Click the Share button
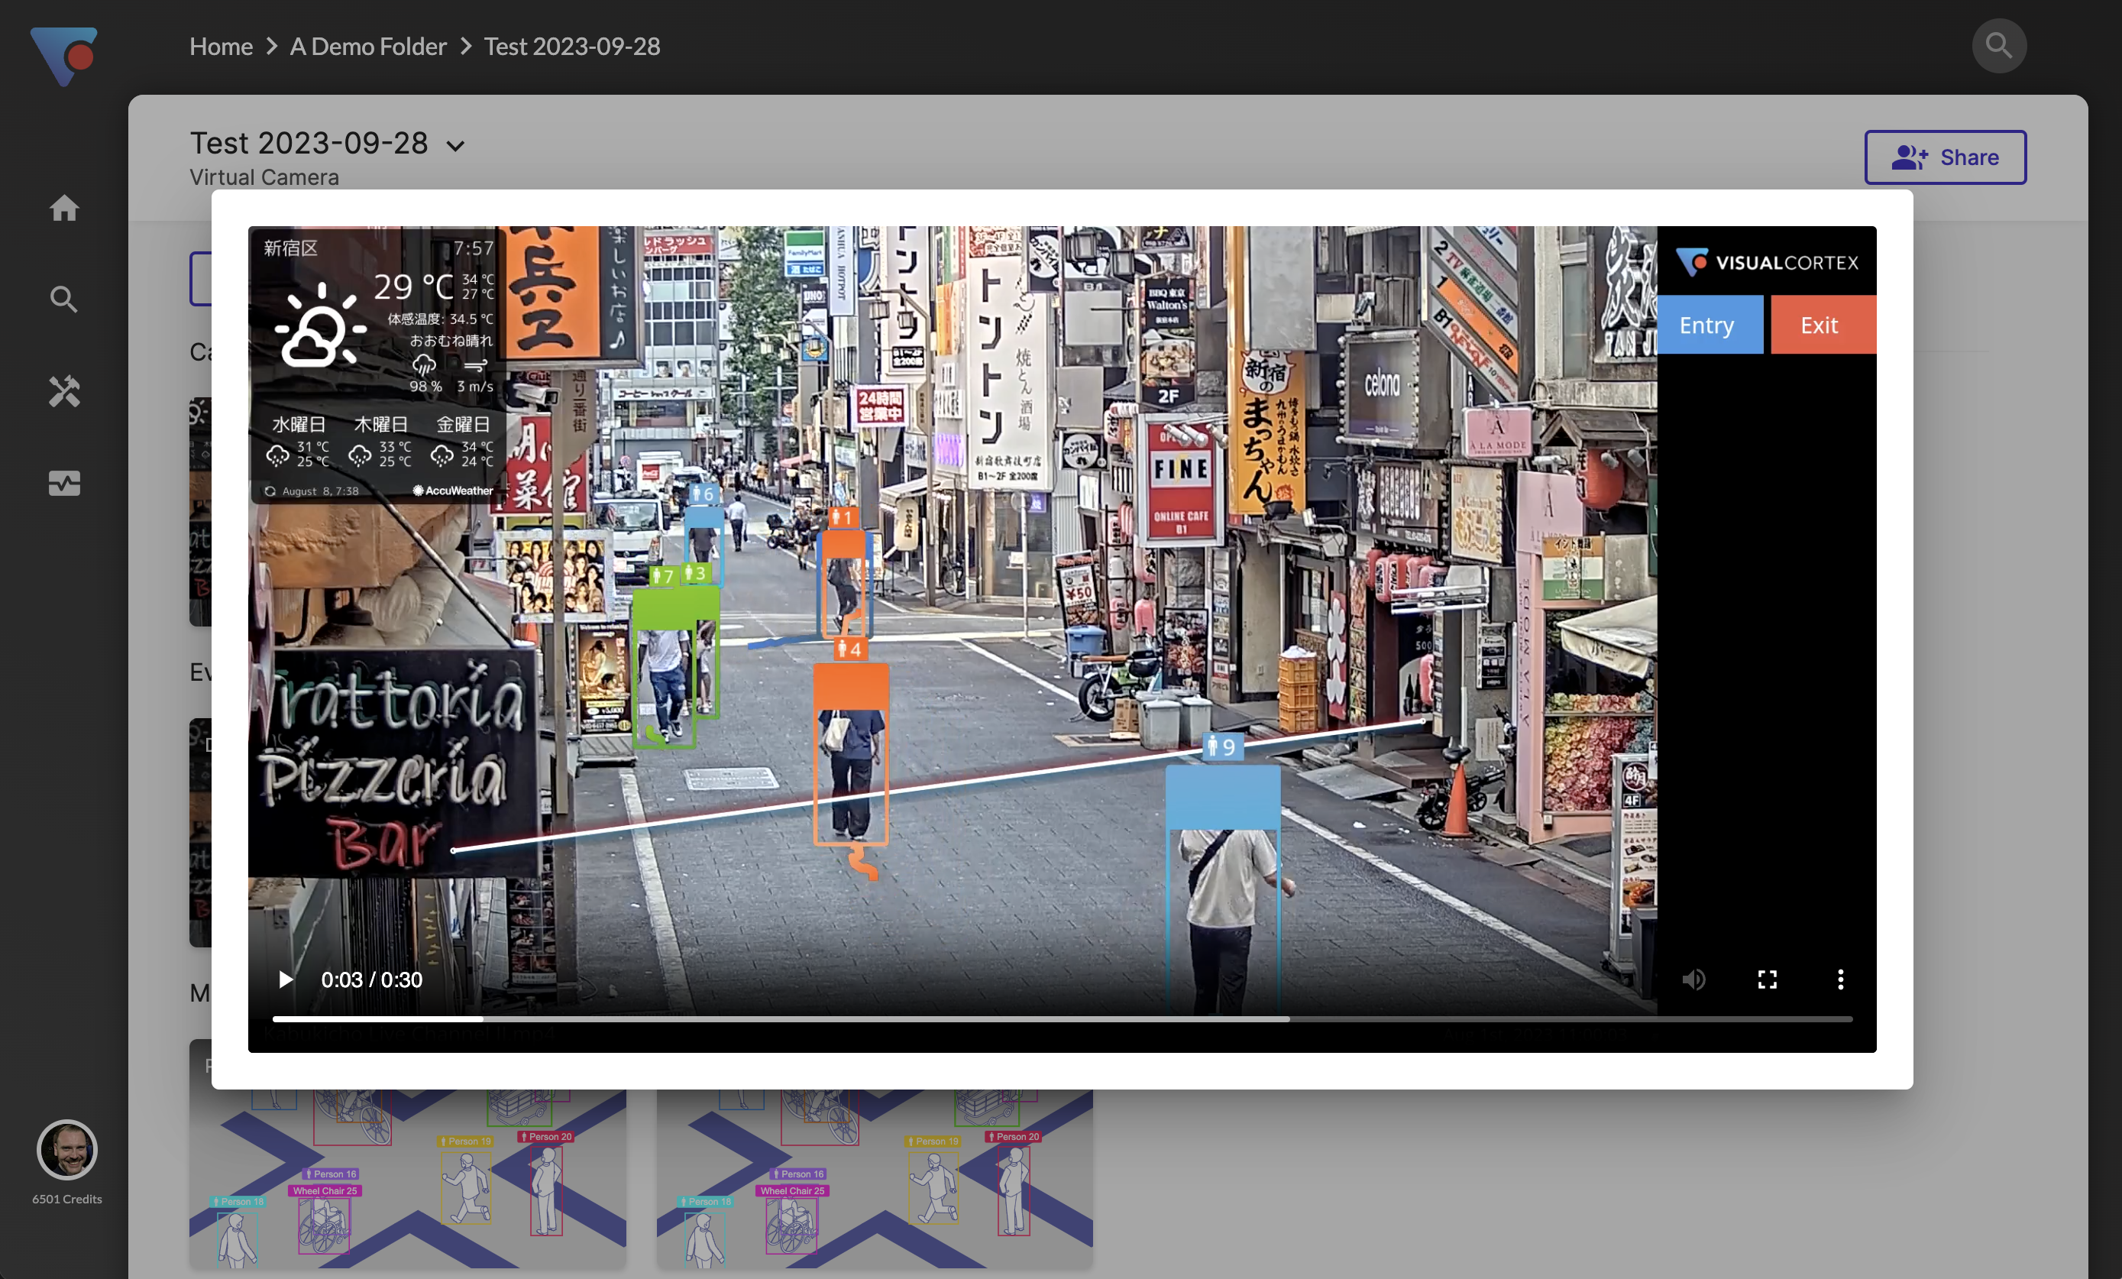Screen dimensions: 2122x1279 (1945, 157)
